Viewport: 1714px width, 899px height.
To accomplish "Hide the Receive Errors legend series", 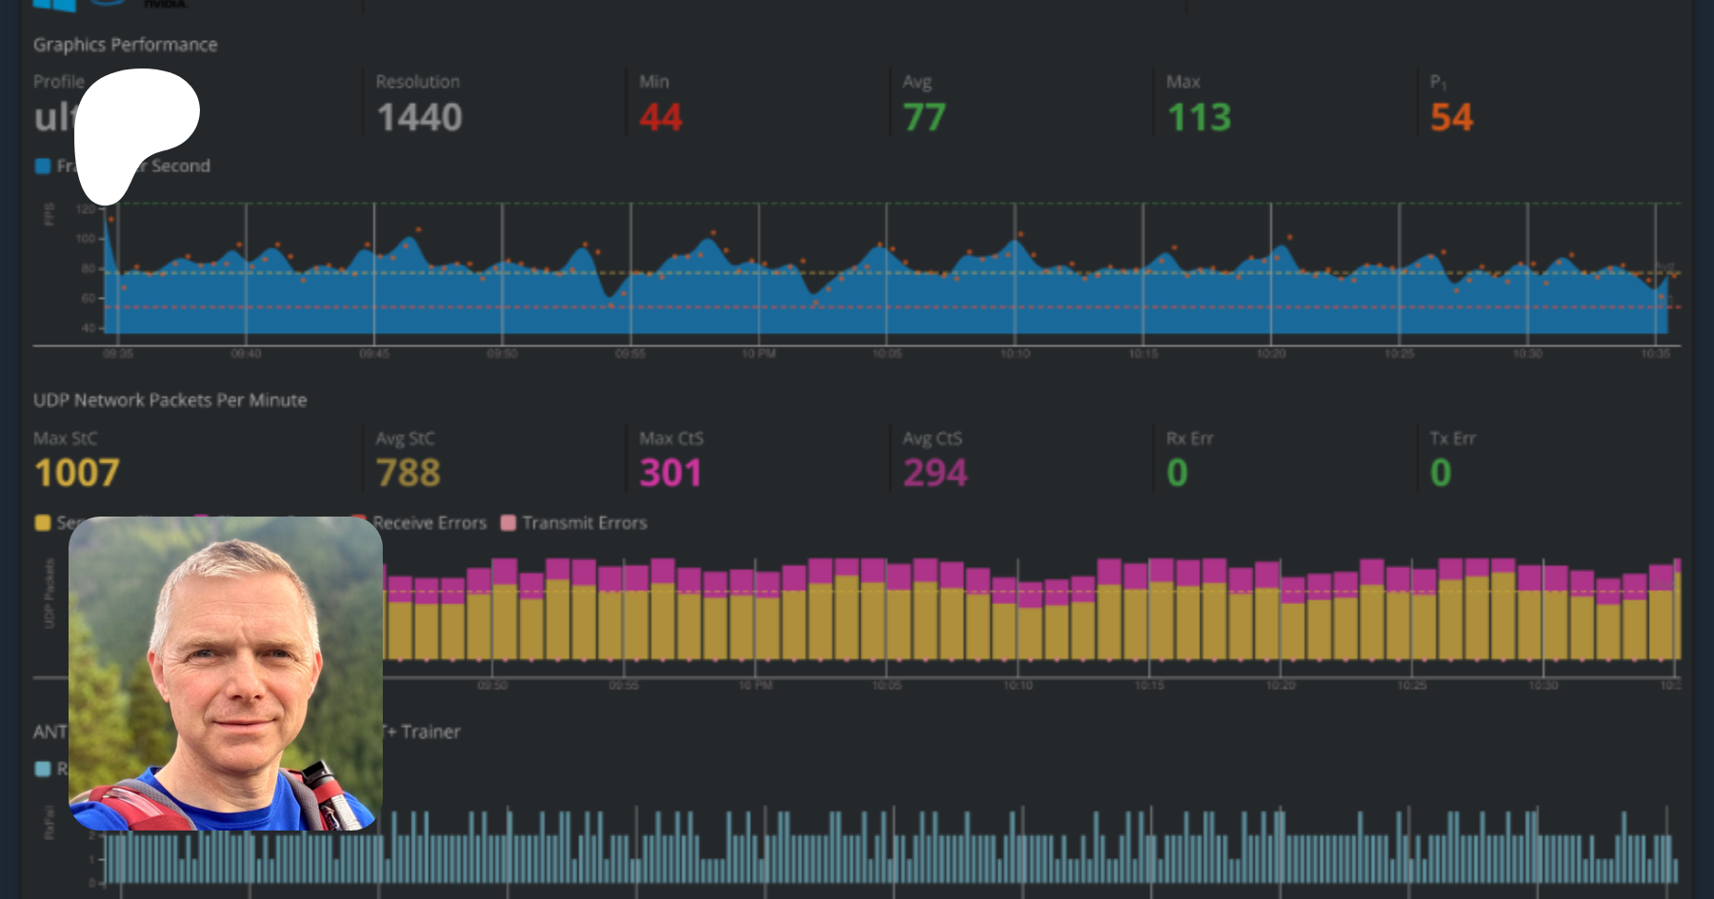I will click(x=428, y=523).
